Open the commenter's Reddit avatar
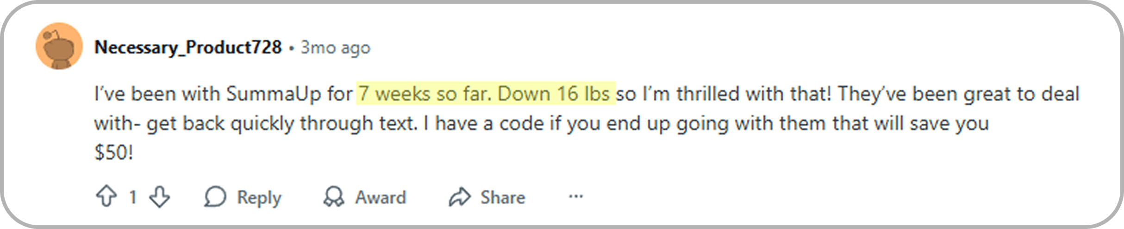The image size is (1124, 229). pyautogui.click(x=59, y=47)
